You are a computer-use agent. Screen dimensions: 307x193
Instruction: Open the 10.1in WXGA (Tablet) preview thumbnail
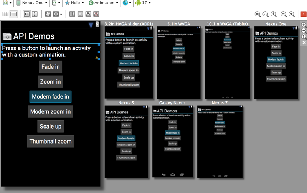pos(227,63)
